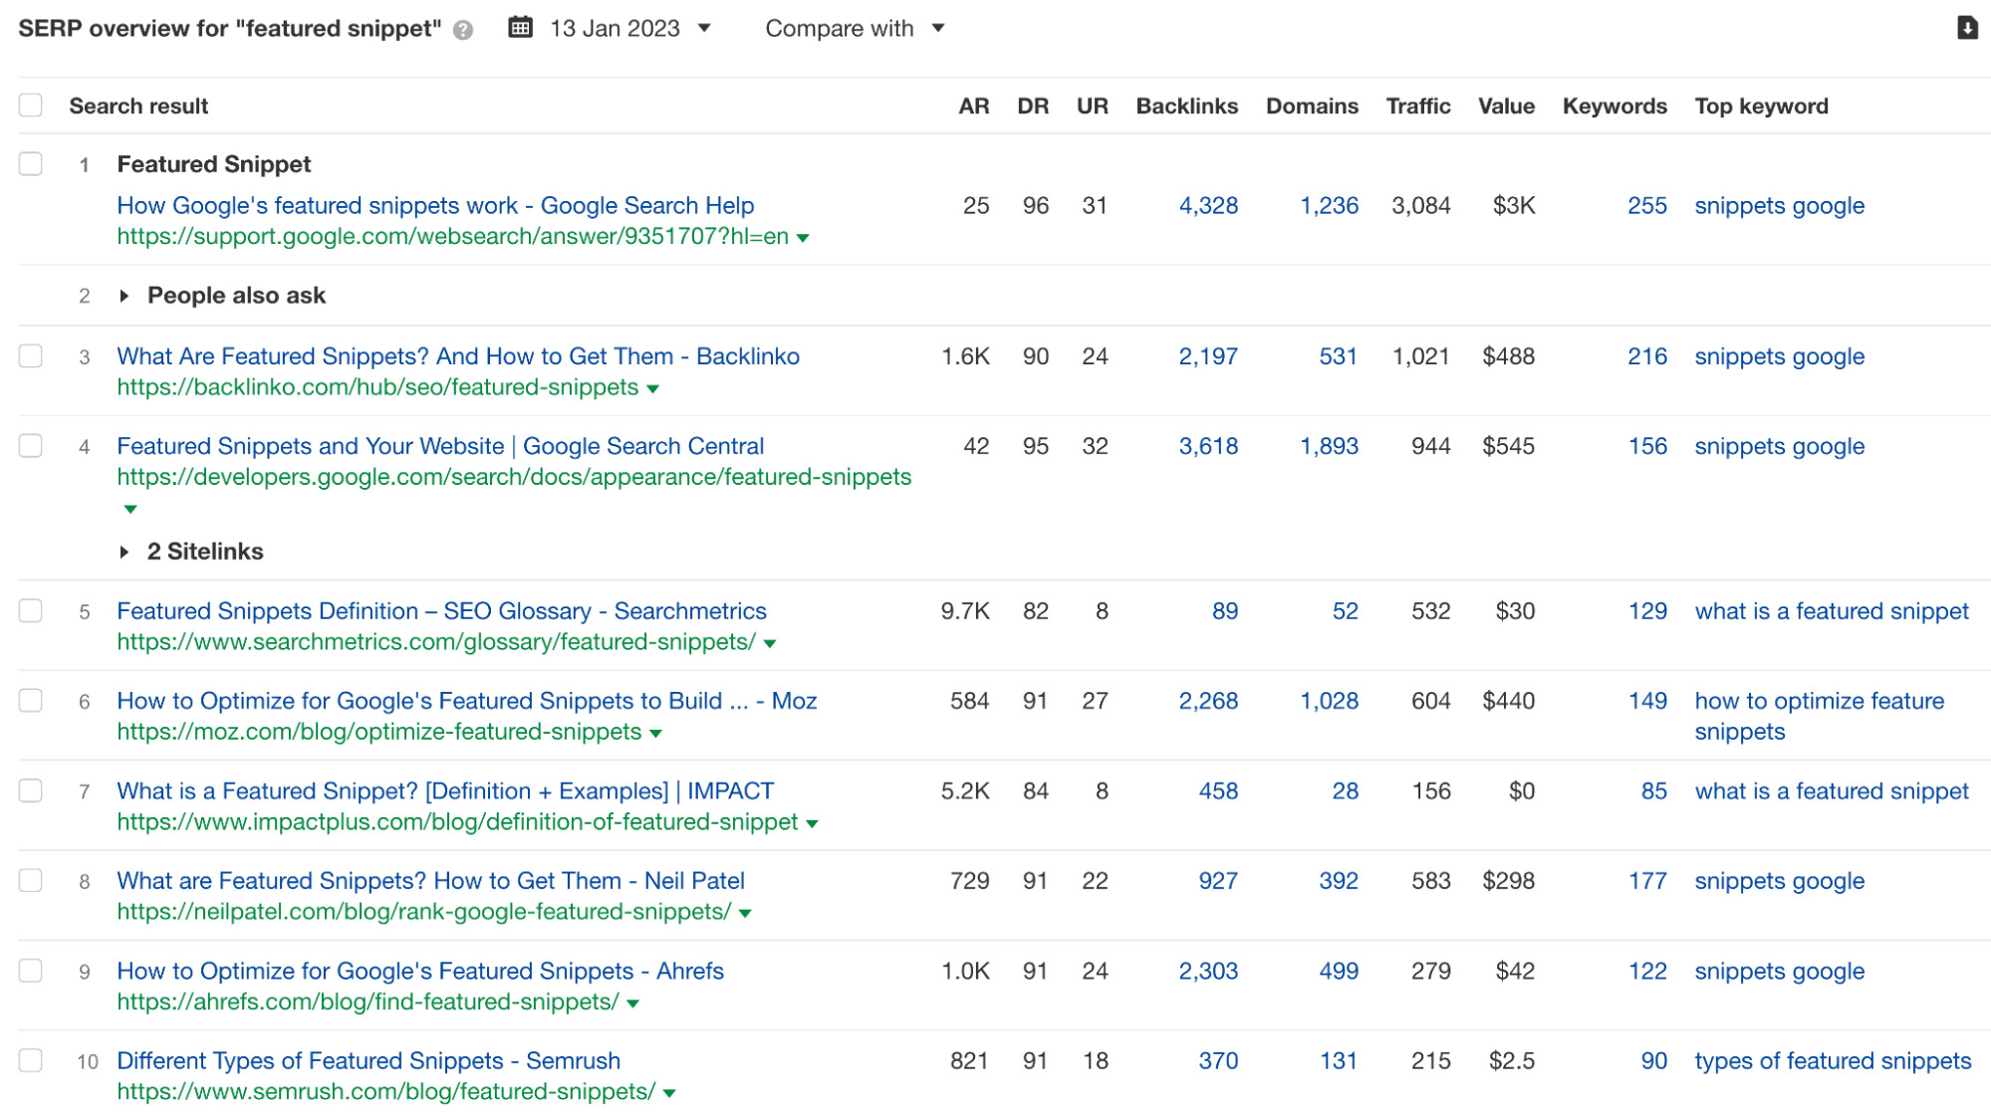Expand the People also ask section

(124, 295)
